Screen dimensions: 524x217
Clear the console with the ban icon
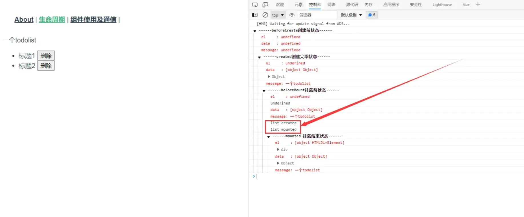265,15
